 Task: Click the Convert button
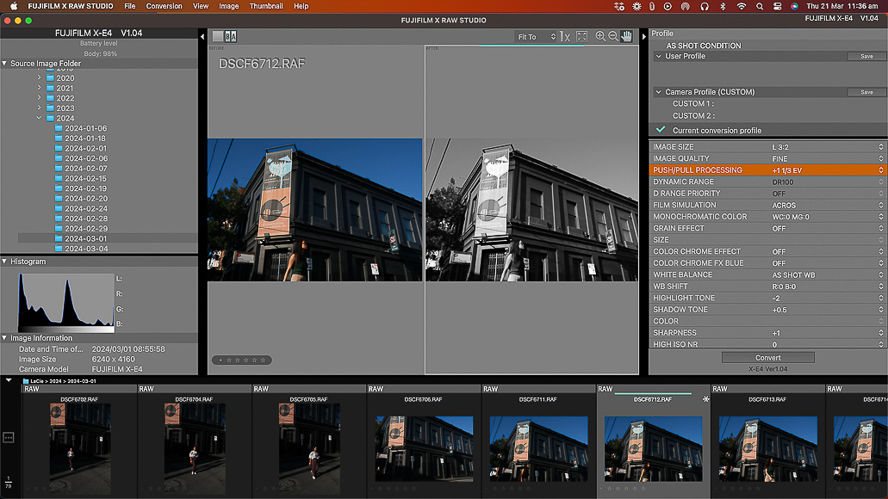click(768, 358)
